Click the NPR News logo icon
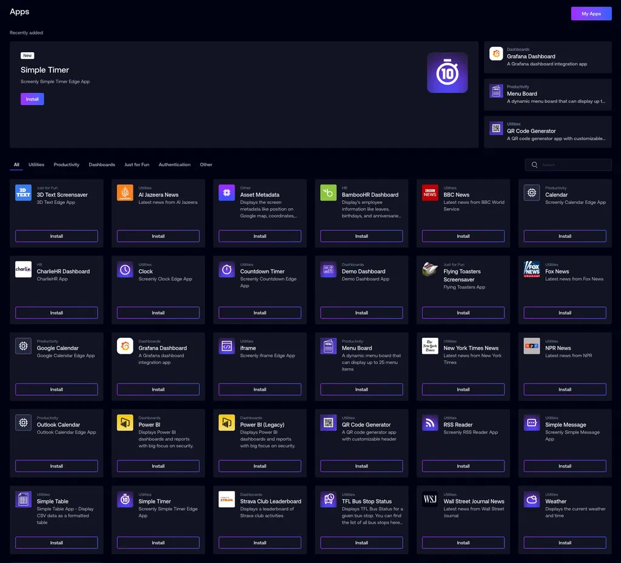Image resolution: width=621 pixels, height=563 pixels. pyautogui.click(x=531, y=346)
